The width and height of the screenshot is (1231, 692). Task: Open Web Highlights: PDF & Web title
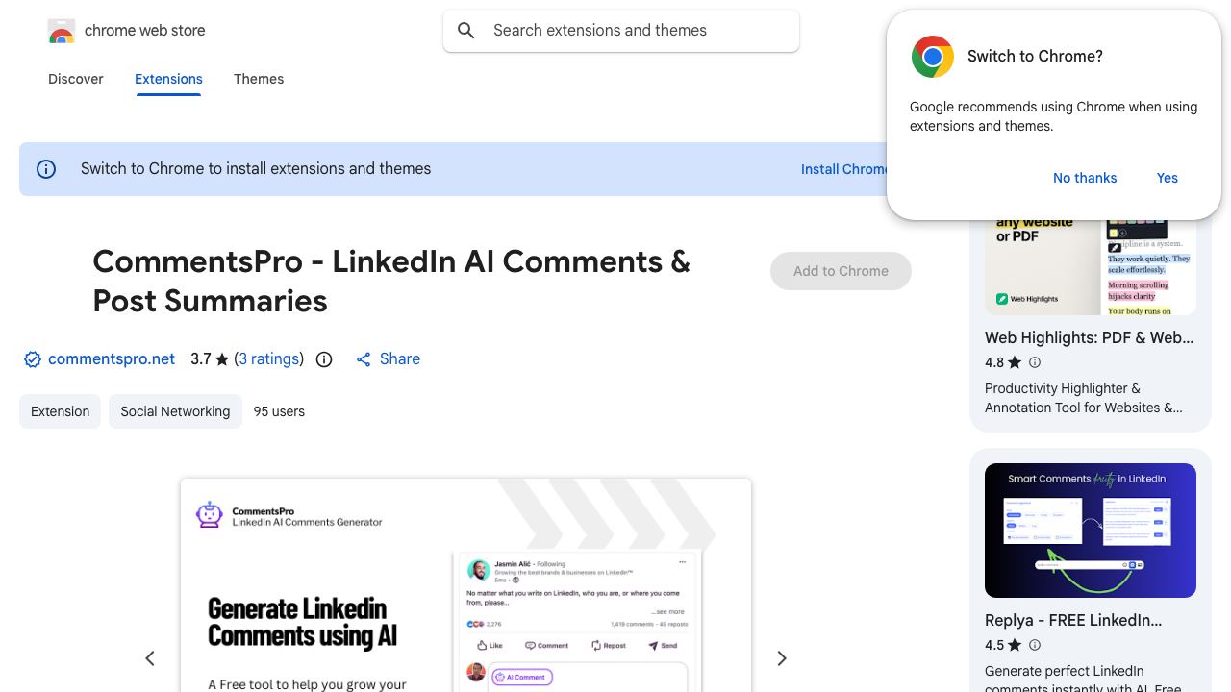tap(1090, 337)
